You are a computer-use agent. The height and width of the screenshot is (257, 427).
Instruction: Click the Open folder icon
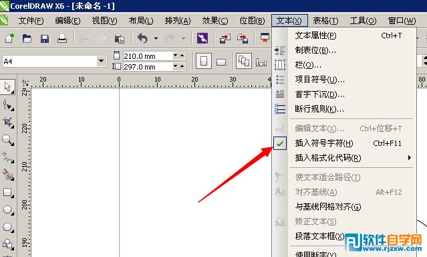click(27, 38)
